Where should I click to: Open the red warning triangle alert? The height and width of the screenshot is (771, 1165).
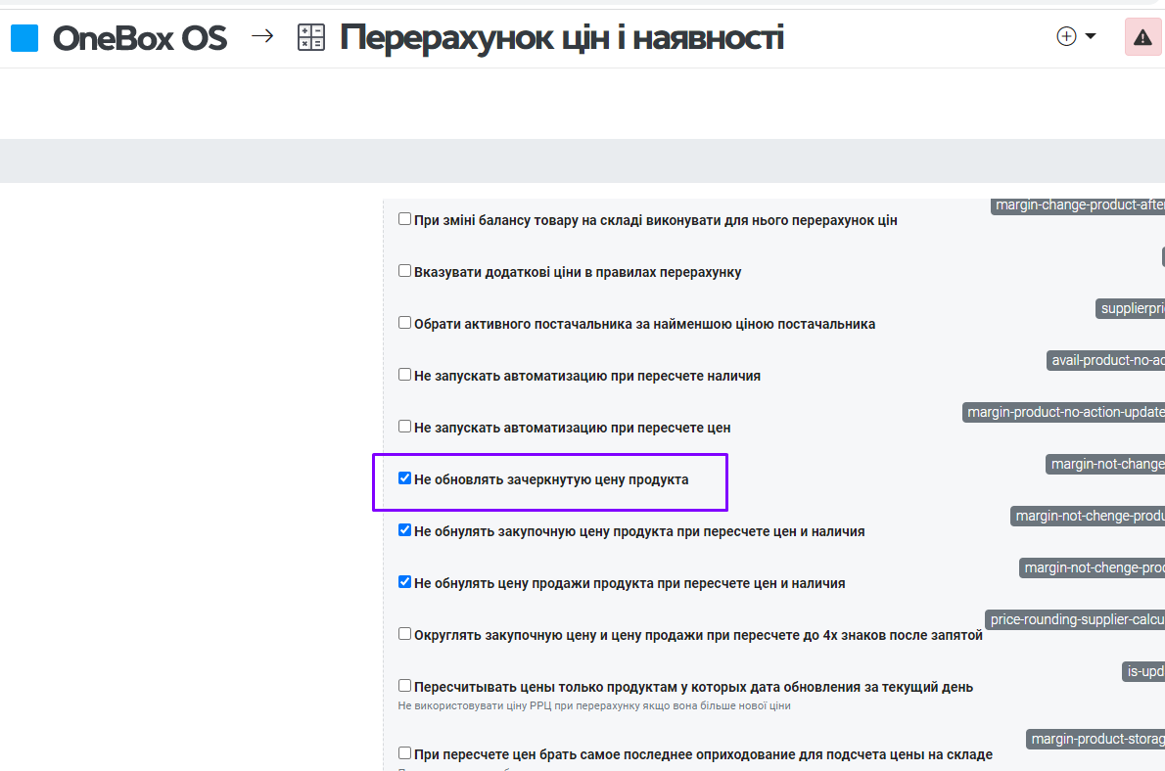coord(1142,37)
